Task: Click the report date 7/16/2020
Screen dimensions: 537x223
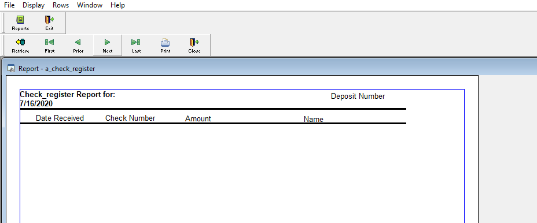Action: (x=36, y=103)
